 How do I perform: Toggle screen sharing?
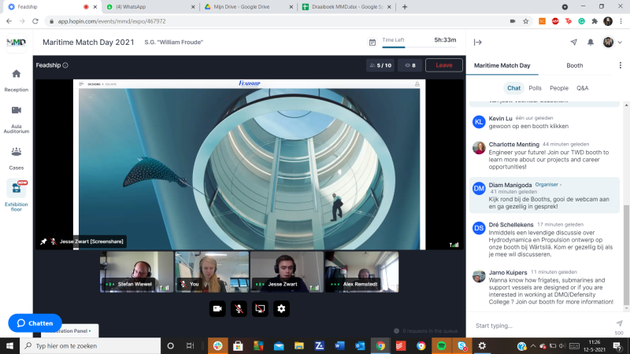pyautogui.click(x=260, y=308)
